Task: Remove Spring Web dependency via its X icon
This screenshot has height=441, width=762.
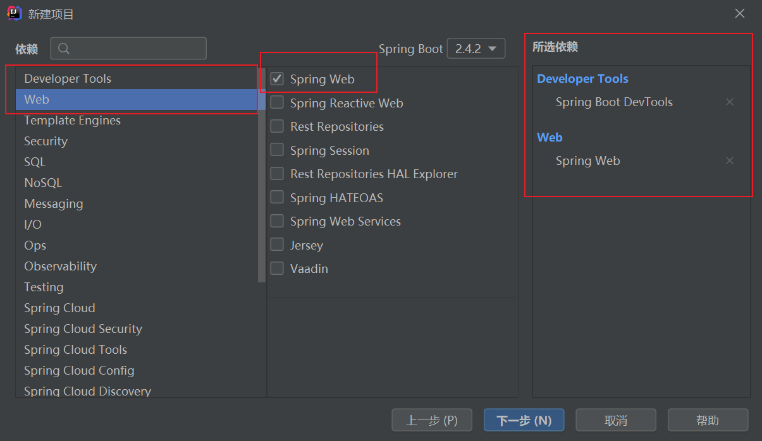Action: pos(730,160)
